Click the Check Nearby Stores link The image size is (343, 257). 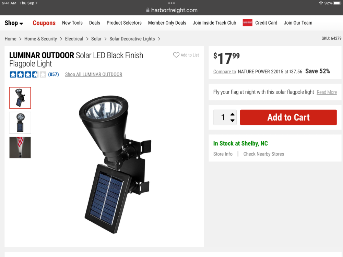263,154
